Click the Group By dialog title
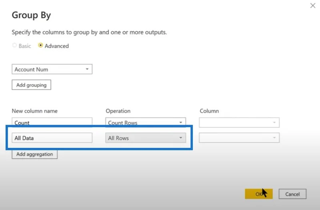320x210 pixels. point(31,15)
